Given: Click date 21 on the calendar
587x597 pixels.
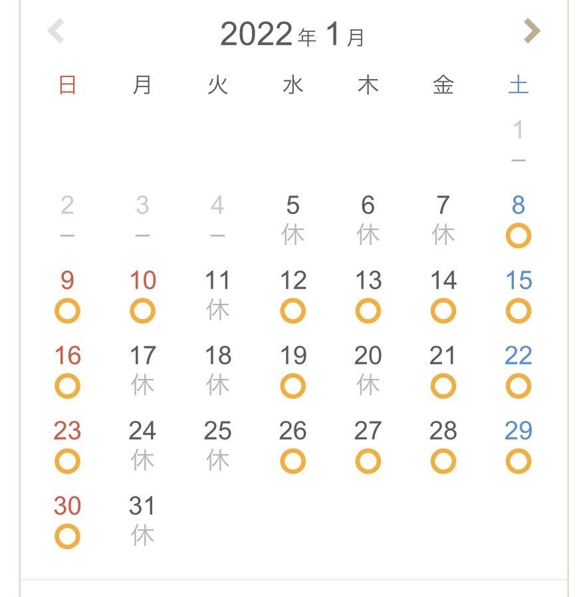Looking at the screenshot, I should [x=443, y=356].
